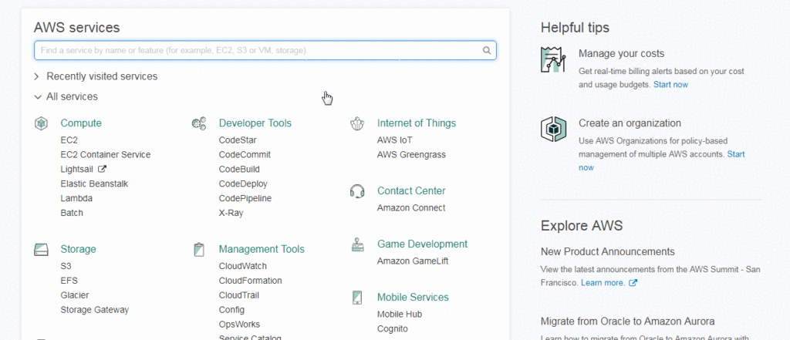Viewport: 790px width, 340px height.
Task: Open CloudWatch service
Action: [x=243, y=266]
